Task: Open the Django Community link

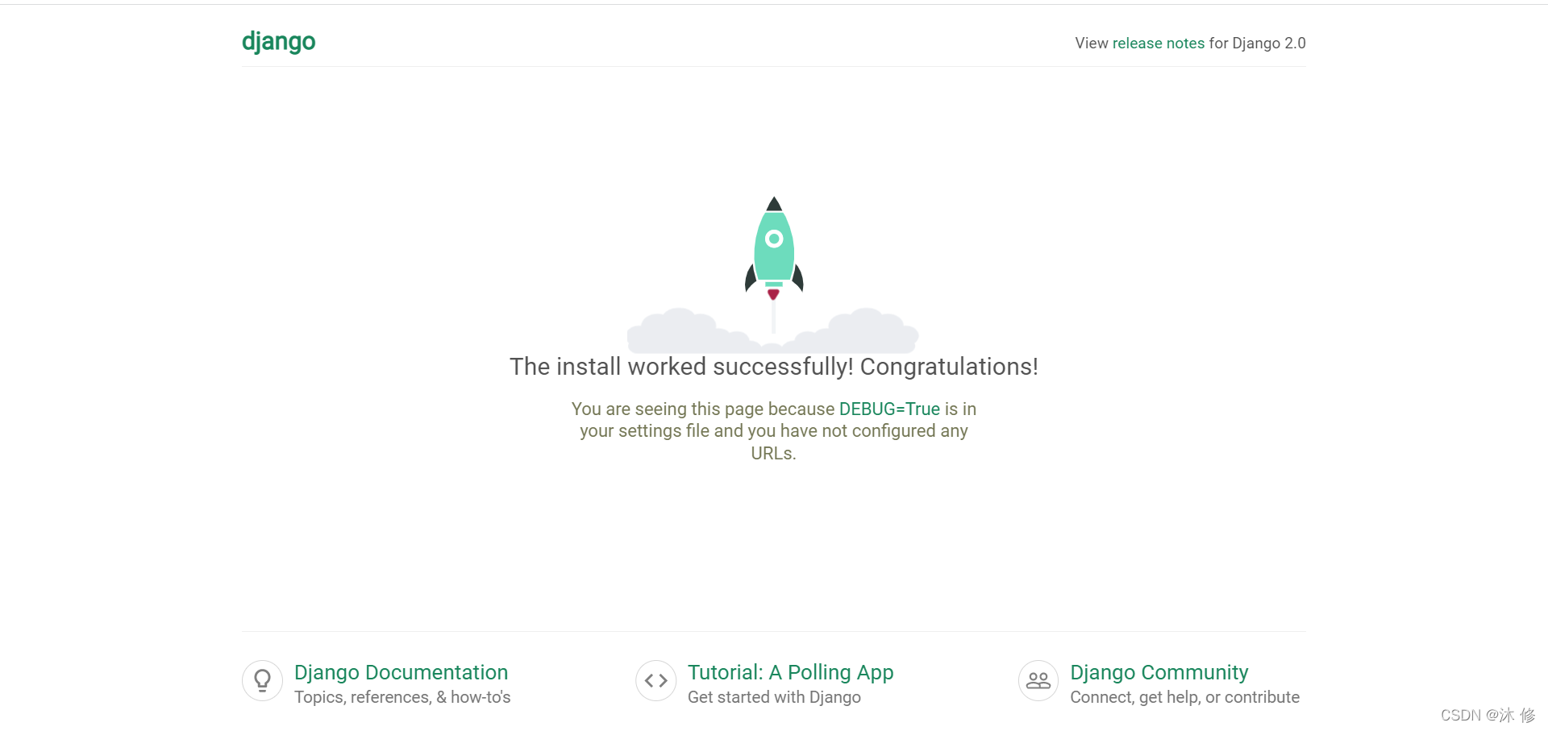Action: pos(1159,672)
